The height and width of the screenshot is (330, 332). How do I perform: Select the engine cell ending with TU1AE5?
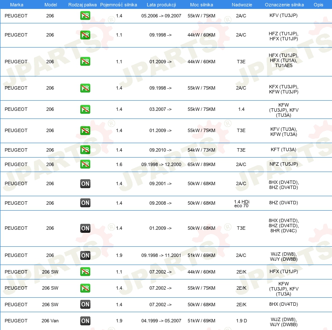pyautogui.click(x=284, y=60)
